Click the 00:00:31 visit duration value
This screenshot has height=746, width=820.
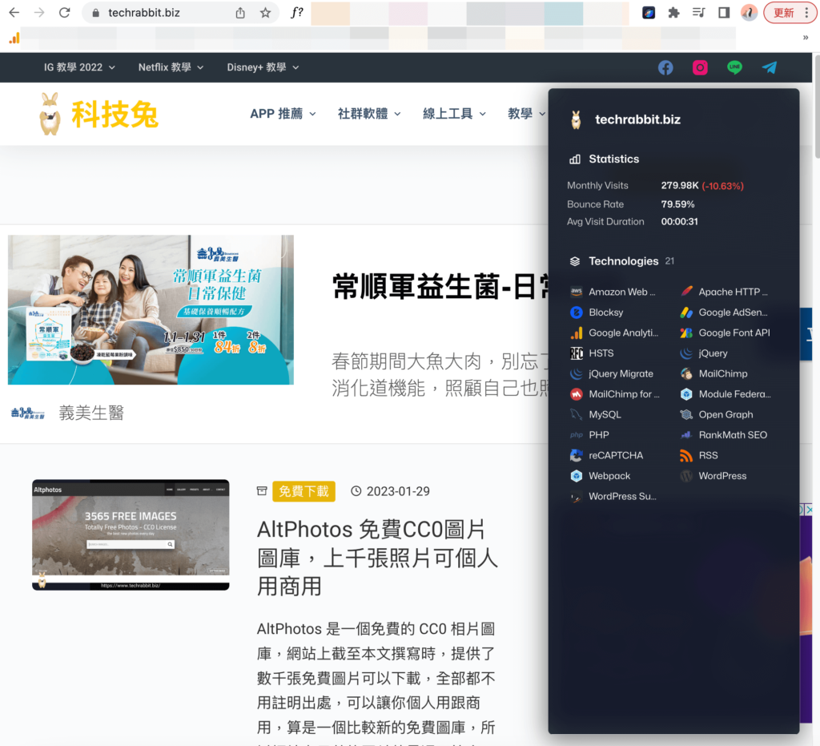[679, 221]
